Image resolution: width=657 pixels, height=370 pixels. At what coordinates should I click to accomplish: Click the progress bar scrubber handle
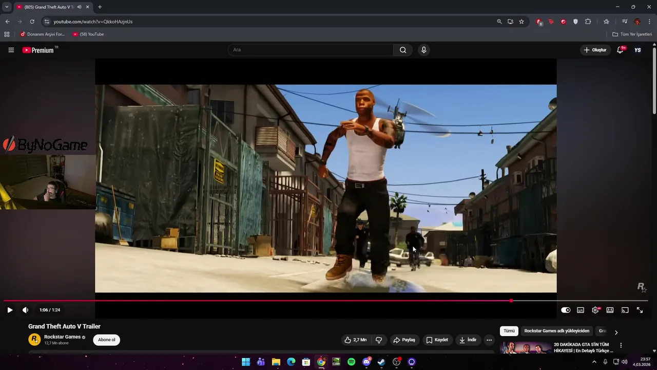click(511, 301)
